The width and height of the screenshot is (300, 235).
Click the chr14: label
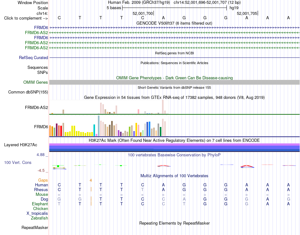(x=42, y=13)
